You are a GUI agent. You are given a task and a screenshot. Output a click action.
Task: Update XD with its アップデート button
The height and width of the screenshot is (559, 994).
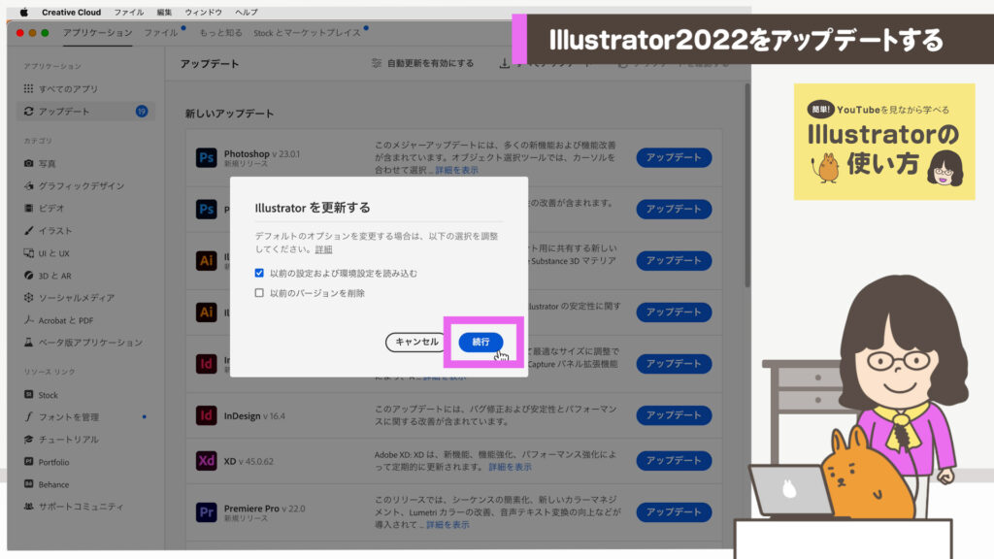[674, 461]
